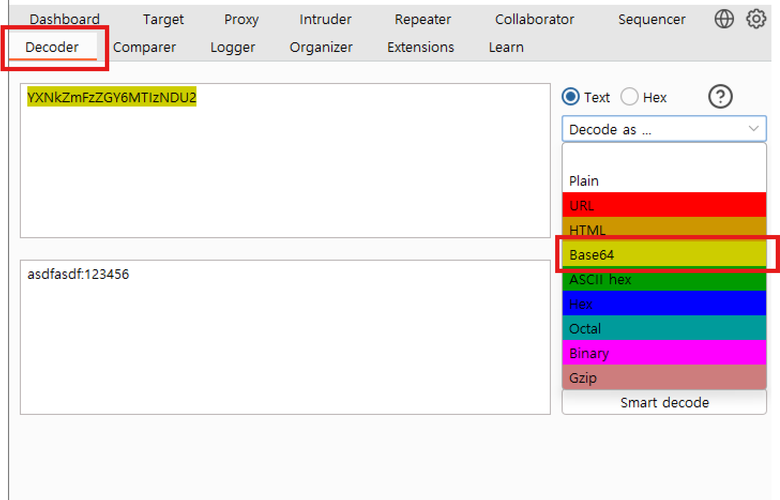
Task: Open the Decoder tab
Action: click(52, 47)
